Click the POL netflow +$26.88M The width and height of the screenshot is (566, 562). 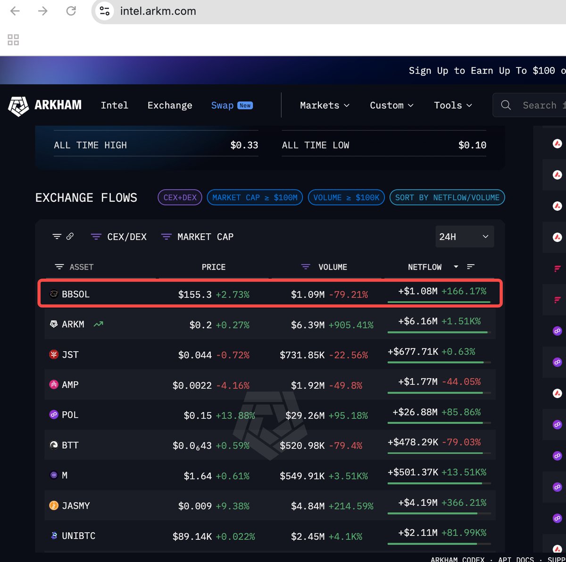tap(415, 412)
